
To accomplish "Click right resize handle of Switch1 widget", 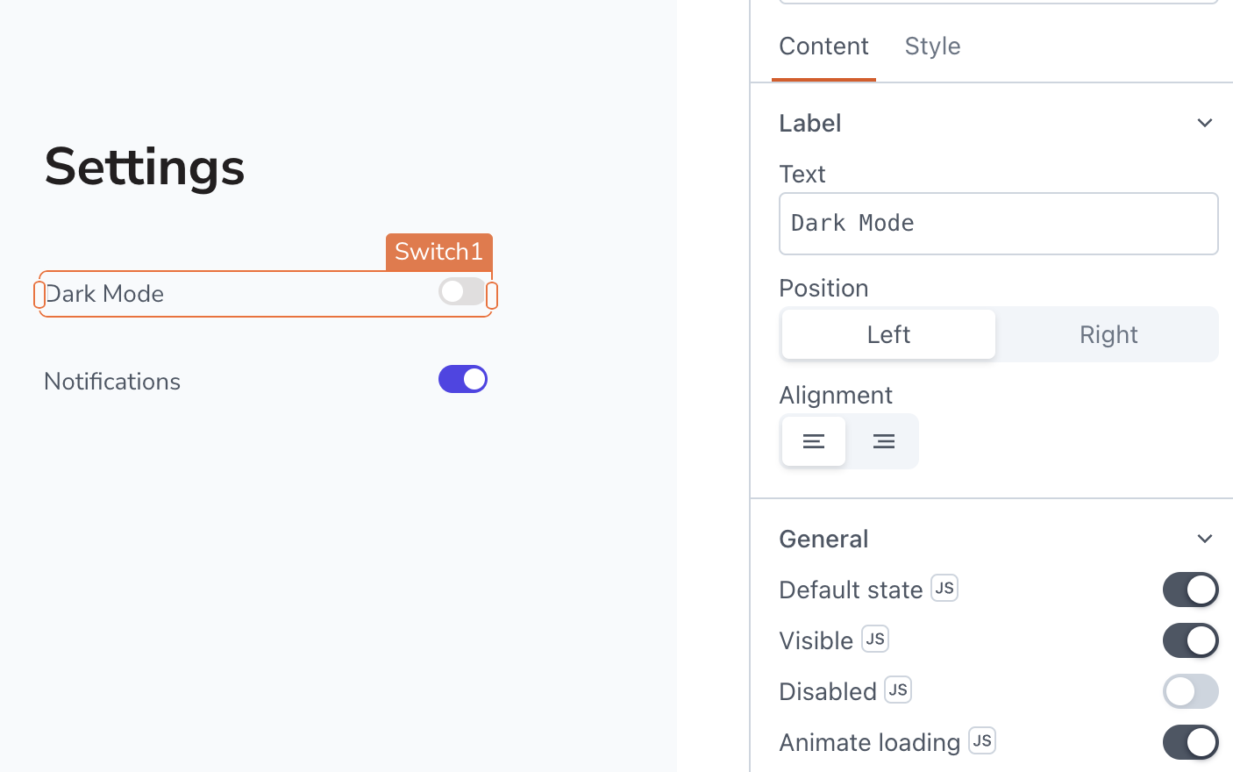I will click(x=492, y=296).
